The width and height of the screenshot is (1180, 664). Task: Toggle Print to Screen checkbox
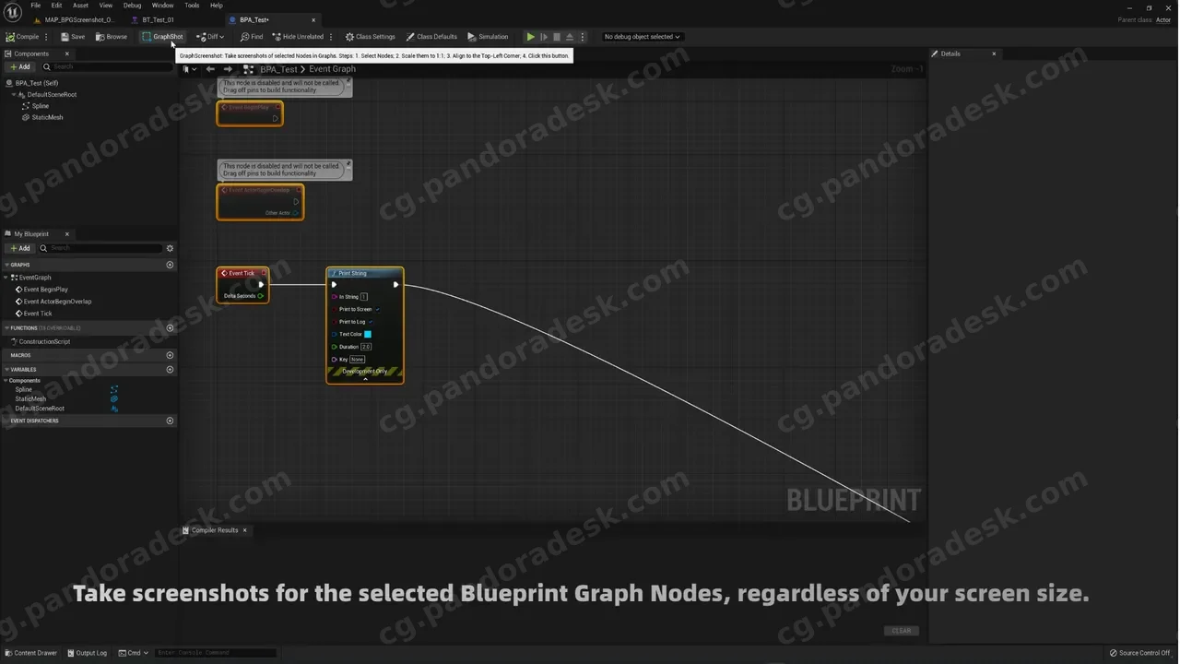click(x=378, y=309)
